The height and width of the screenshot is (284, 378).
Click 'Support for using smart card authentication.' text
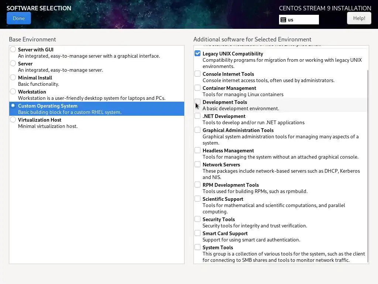pyautogui.click(x=251, y=240)
